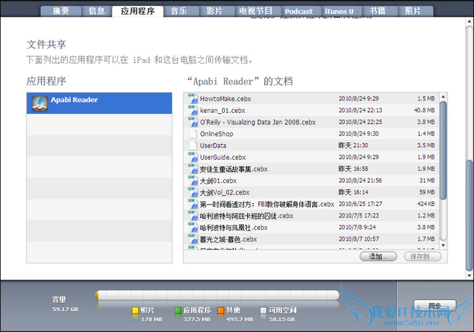The height and width of the screenshot is (332, 474).
Task: Select 第一时间看透对方 cebx file name
Action: [267, 204]
